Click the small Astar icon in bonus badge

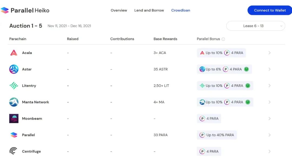tap(202, 69)
